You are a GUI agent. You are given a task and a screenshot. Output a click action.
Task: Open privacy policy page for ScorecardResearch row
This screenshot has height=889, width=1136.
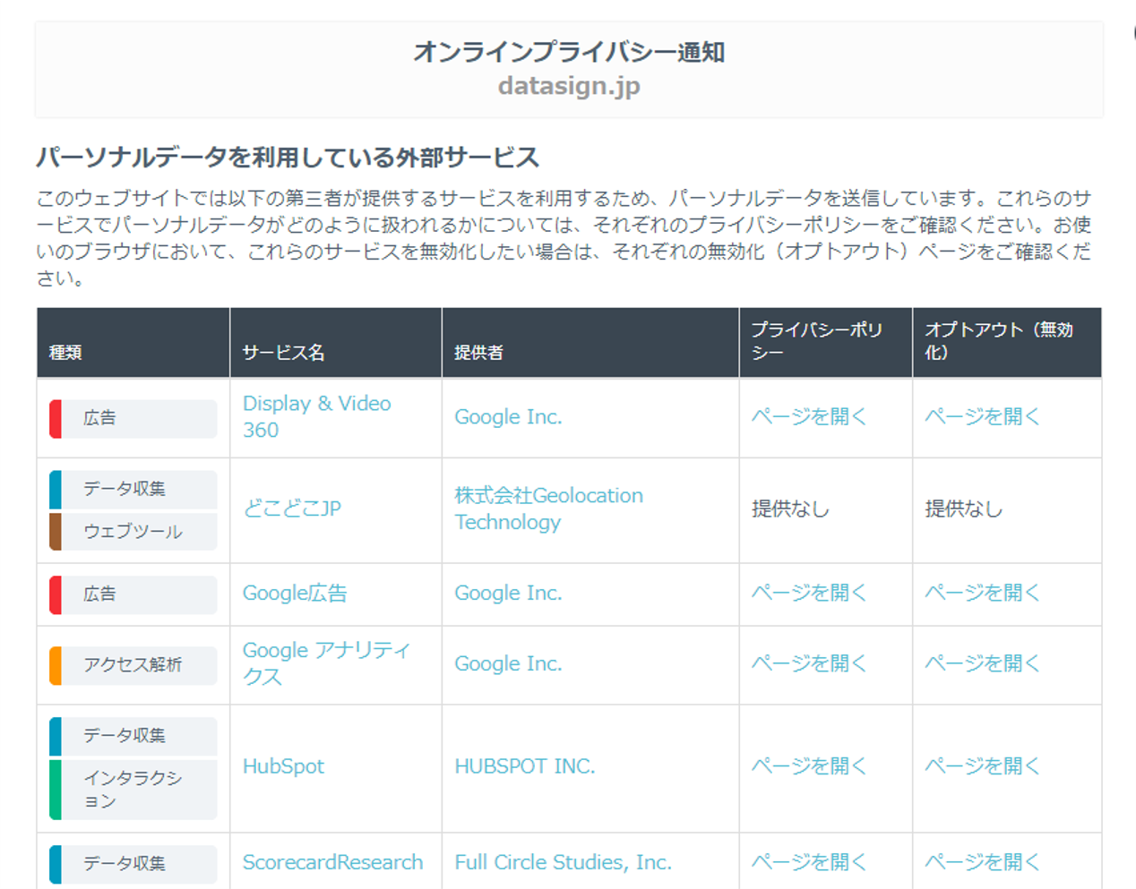(x=809, y=862)
